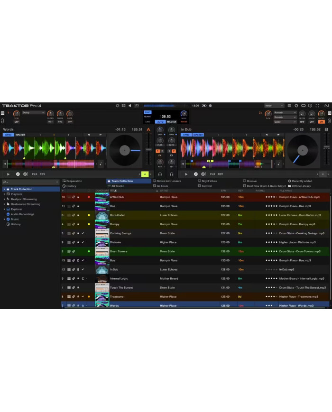Click the MASTER clock button
Viewport: 332px width, 412px height.
[x=171, y=122]
